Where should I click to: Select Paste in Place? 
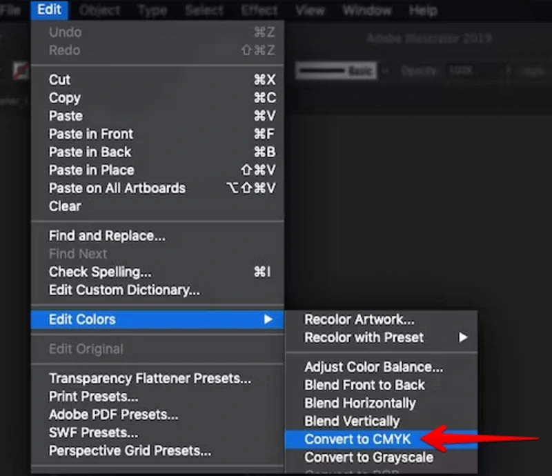[91, 170]
